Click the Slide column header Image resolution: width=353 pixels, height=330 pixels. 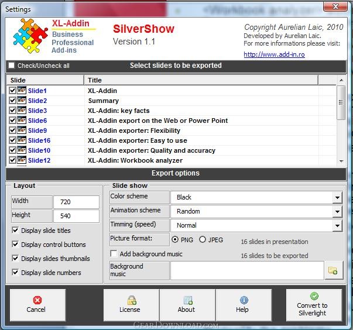pyautogui.click(x=45, y=80)
